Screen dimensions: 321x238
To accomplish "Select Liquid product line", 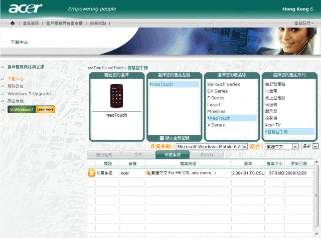I will pyautogui.click(x=214, y=105).
